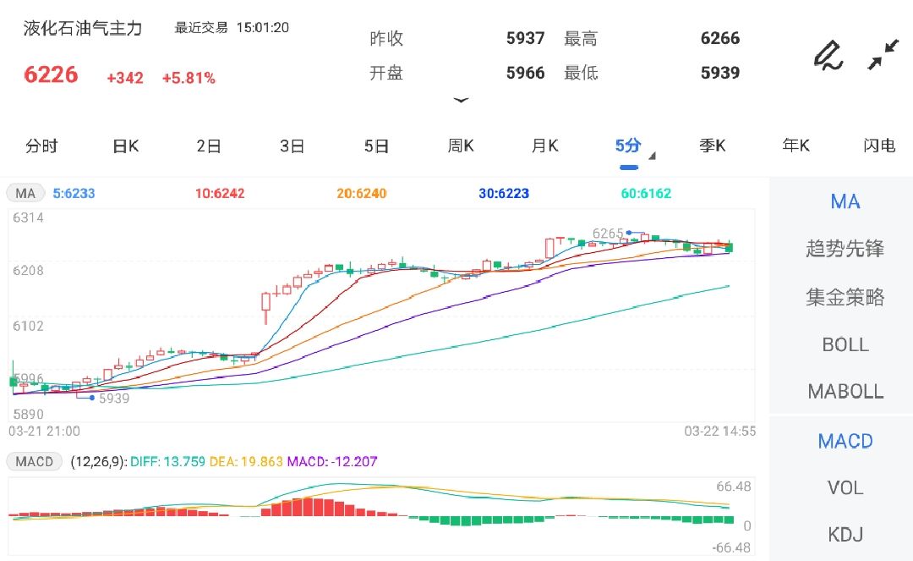Click the MA 60:6162 value
Viewport: 913px width, 561px height.
point(646,194)
